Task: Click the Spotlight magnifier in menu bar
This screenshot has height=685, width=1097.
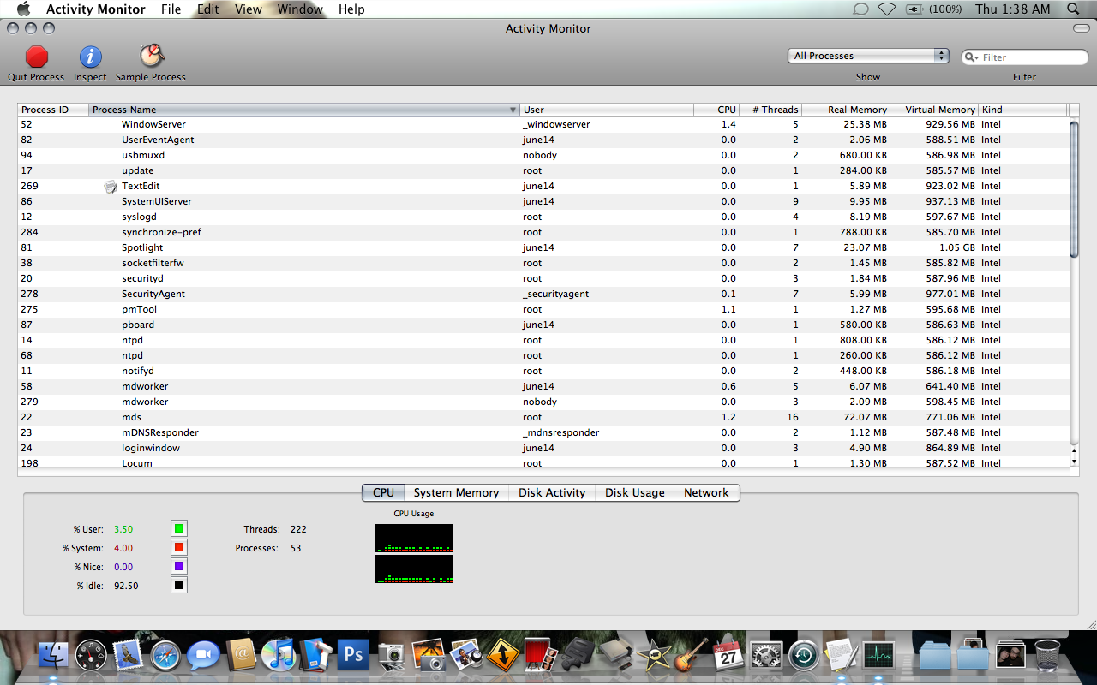Action: point(1074,9)
